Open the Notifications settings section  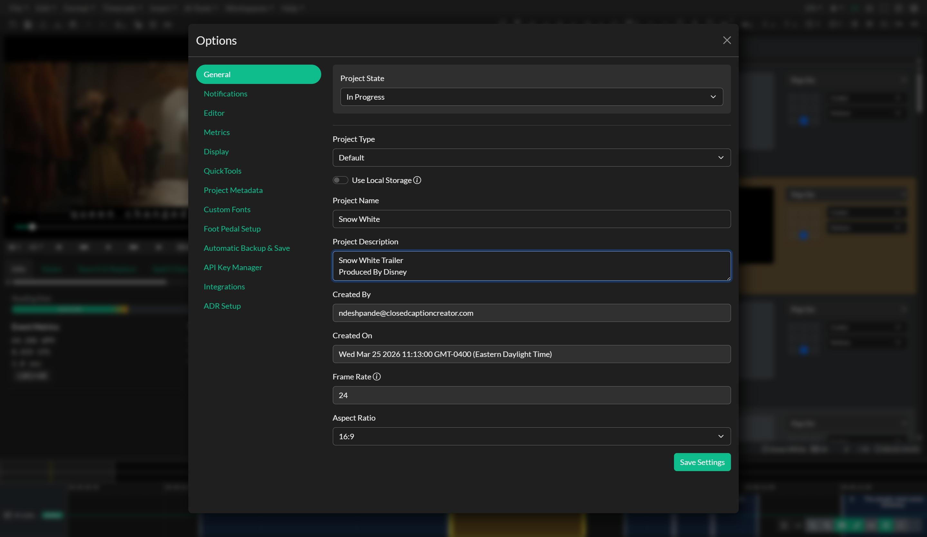click(226, 94)
